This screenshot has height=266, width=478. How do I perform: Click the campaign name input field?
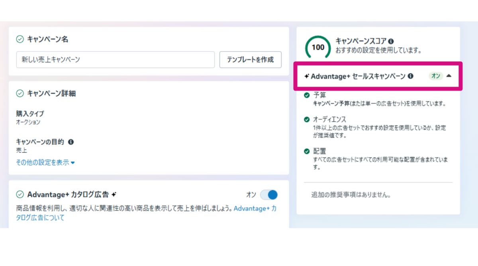point(115,59)
